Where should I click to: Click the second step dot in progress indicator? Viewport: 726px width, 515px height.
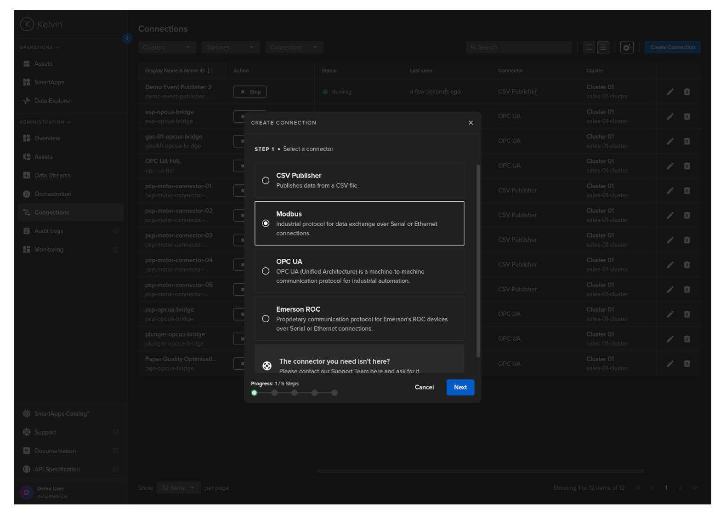pyautogui.click(x=274, y=393)
